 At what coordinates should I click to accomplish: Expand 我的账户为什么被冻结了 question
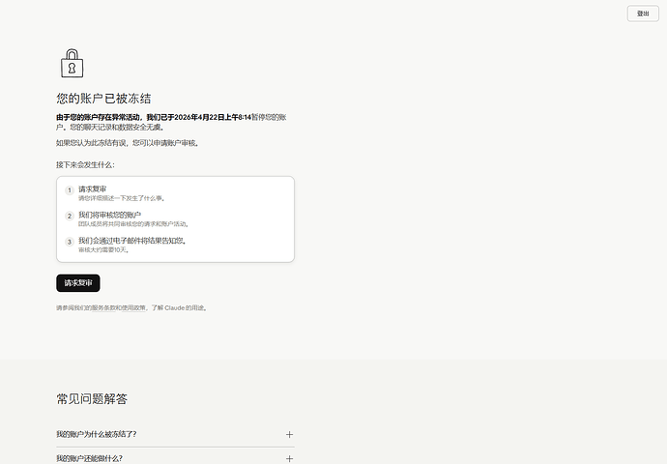[x=175, y=434]
